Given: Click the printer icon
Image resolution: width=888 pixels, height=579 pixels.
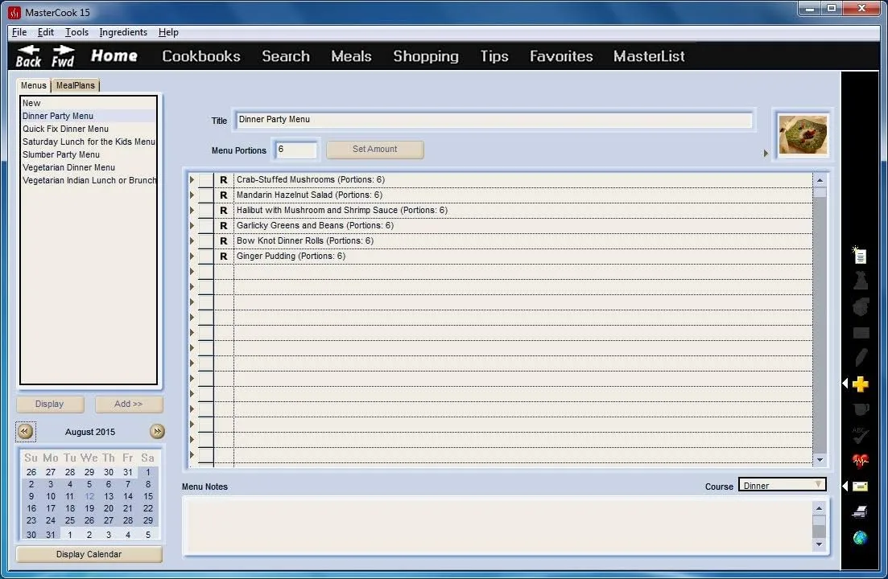Looking at the screenshot, I should 860,512.
